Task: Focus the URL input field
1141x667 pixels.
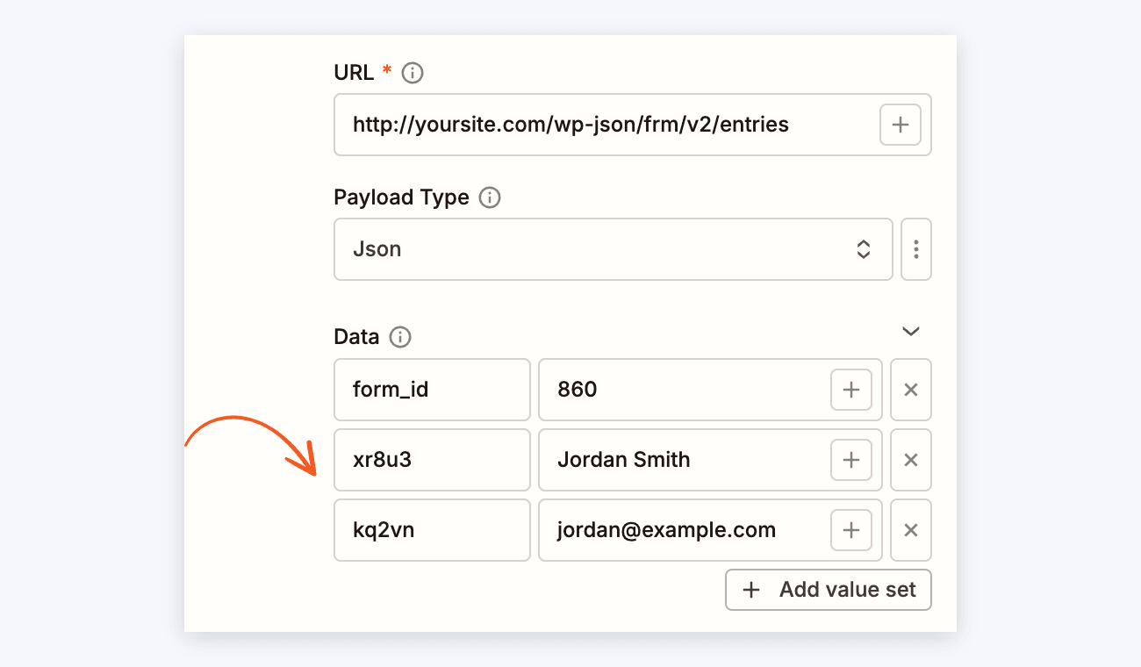Action: 633,125
